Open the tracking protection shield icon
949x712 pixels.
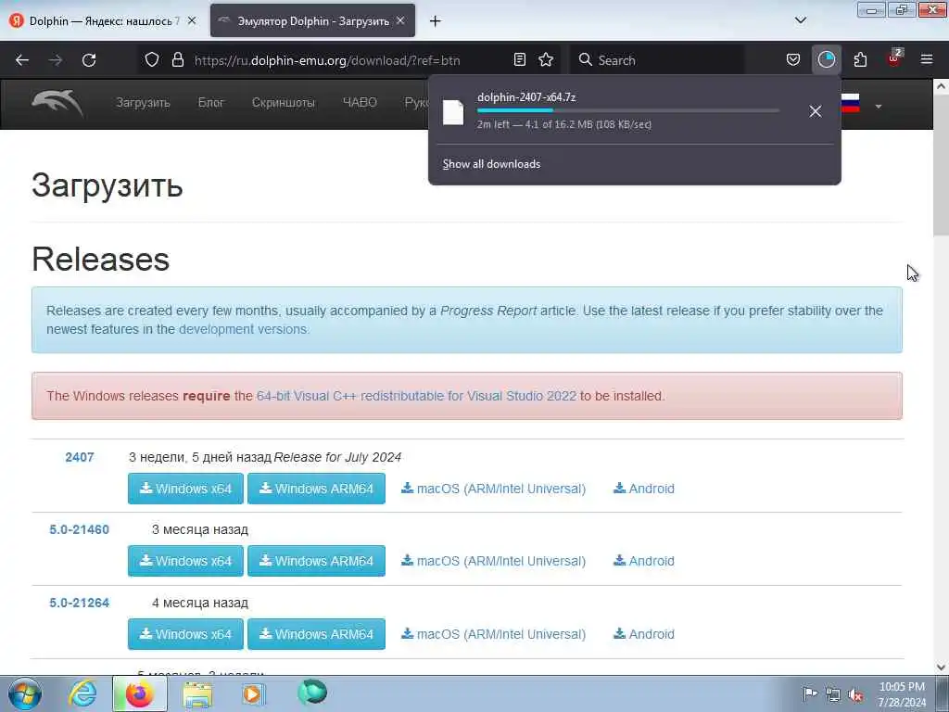pos(152,60)
